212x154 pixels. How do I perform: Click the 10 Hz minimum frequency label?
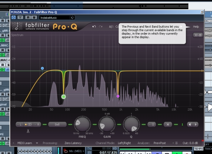pyautogui.click(x=76, y=133)
